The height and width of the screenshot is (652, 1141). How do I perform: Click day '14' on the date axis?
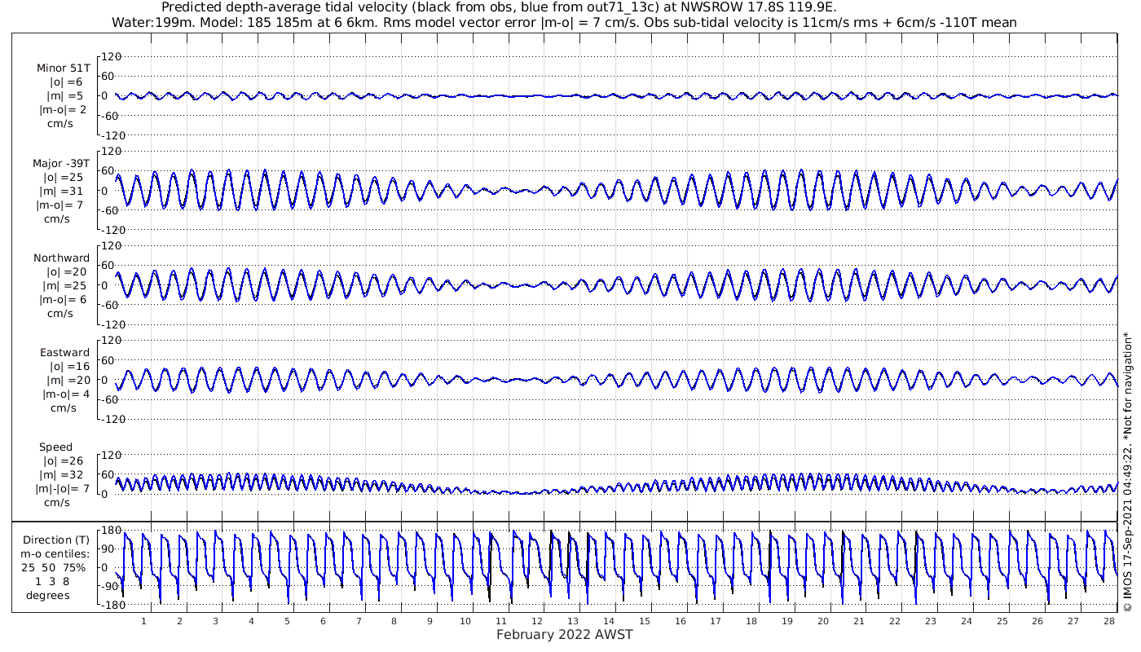609,622
